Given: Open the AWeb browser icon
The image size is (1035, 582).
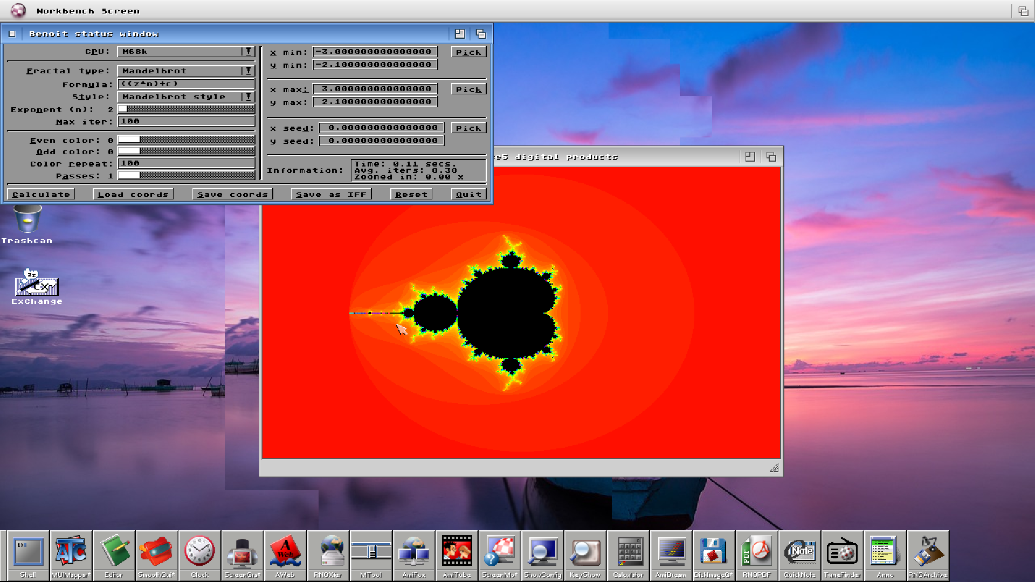Looking at the screenshot, I should (285, 552).
